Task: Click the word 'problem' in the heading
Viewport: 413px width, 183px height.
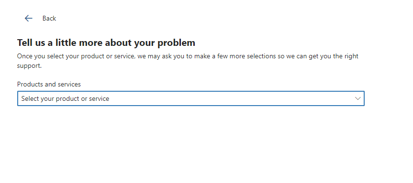Action: 176,43
